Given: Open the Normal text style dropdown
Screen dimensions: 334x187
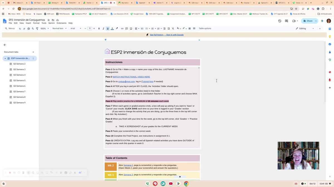Looking at the screenshot, I should click(60, 29).
